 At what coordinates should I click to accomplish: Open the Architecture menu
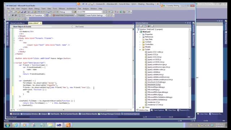(71, 9)
